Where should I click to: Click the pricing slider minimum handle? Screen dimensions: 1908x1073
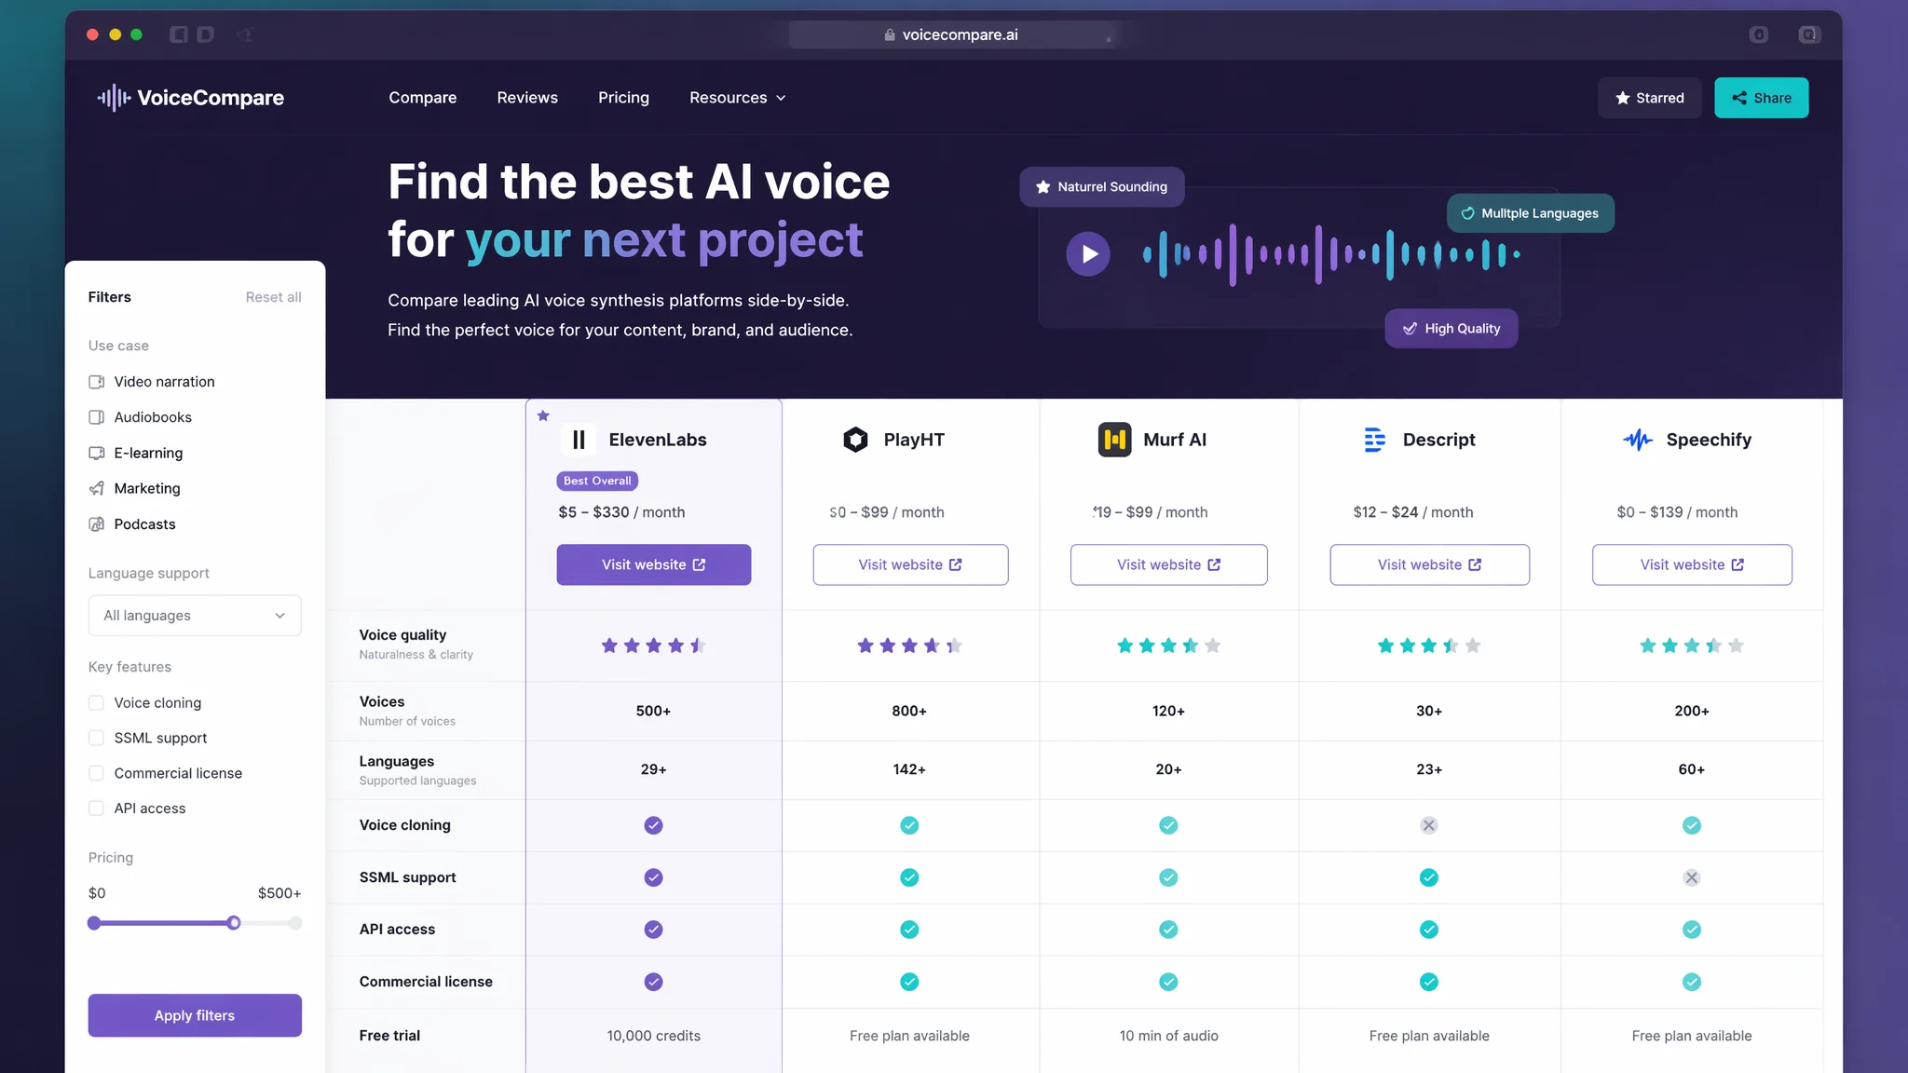[x=94, y=923]
